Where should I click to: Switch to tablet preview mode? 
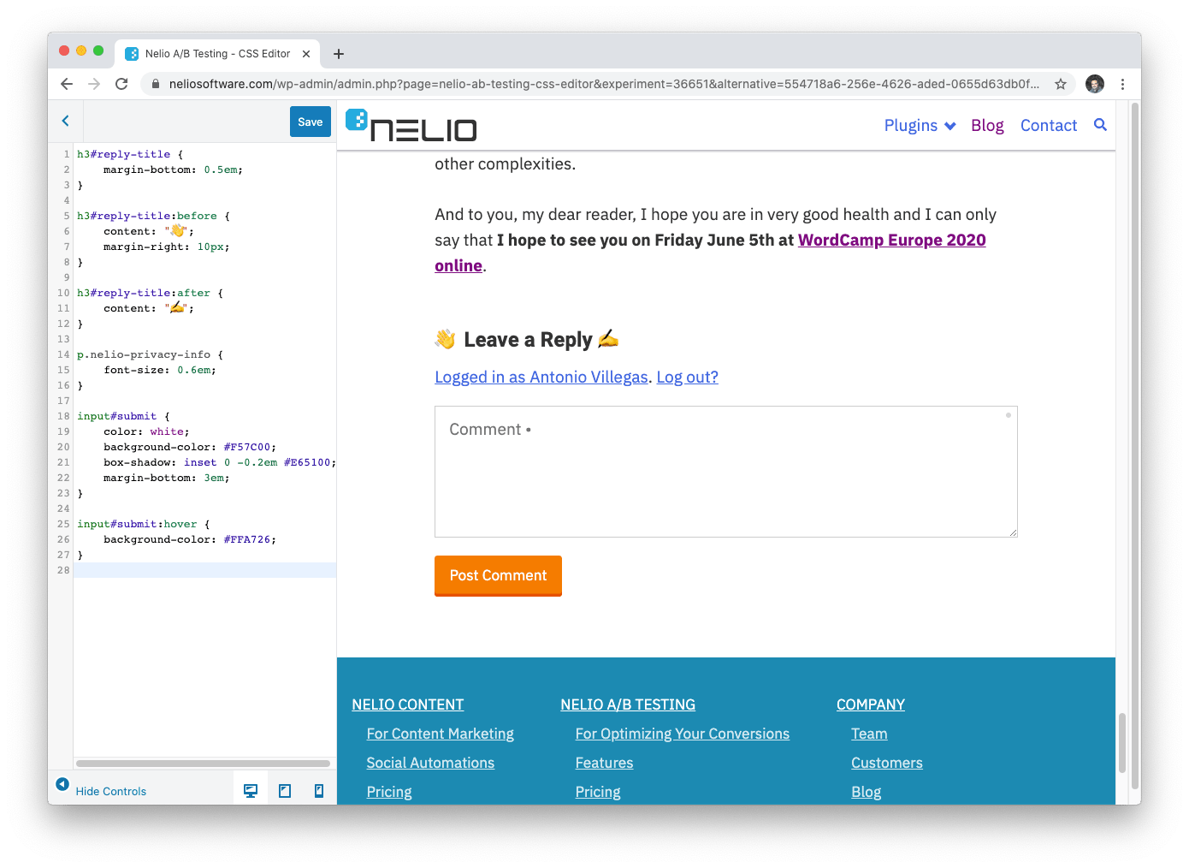(x=285, y=789)
